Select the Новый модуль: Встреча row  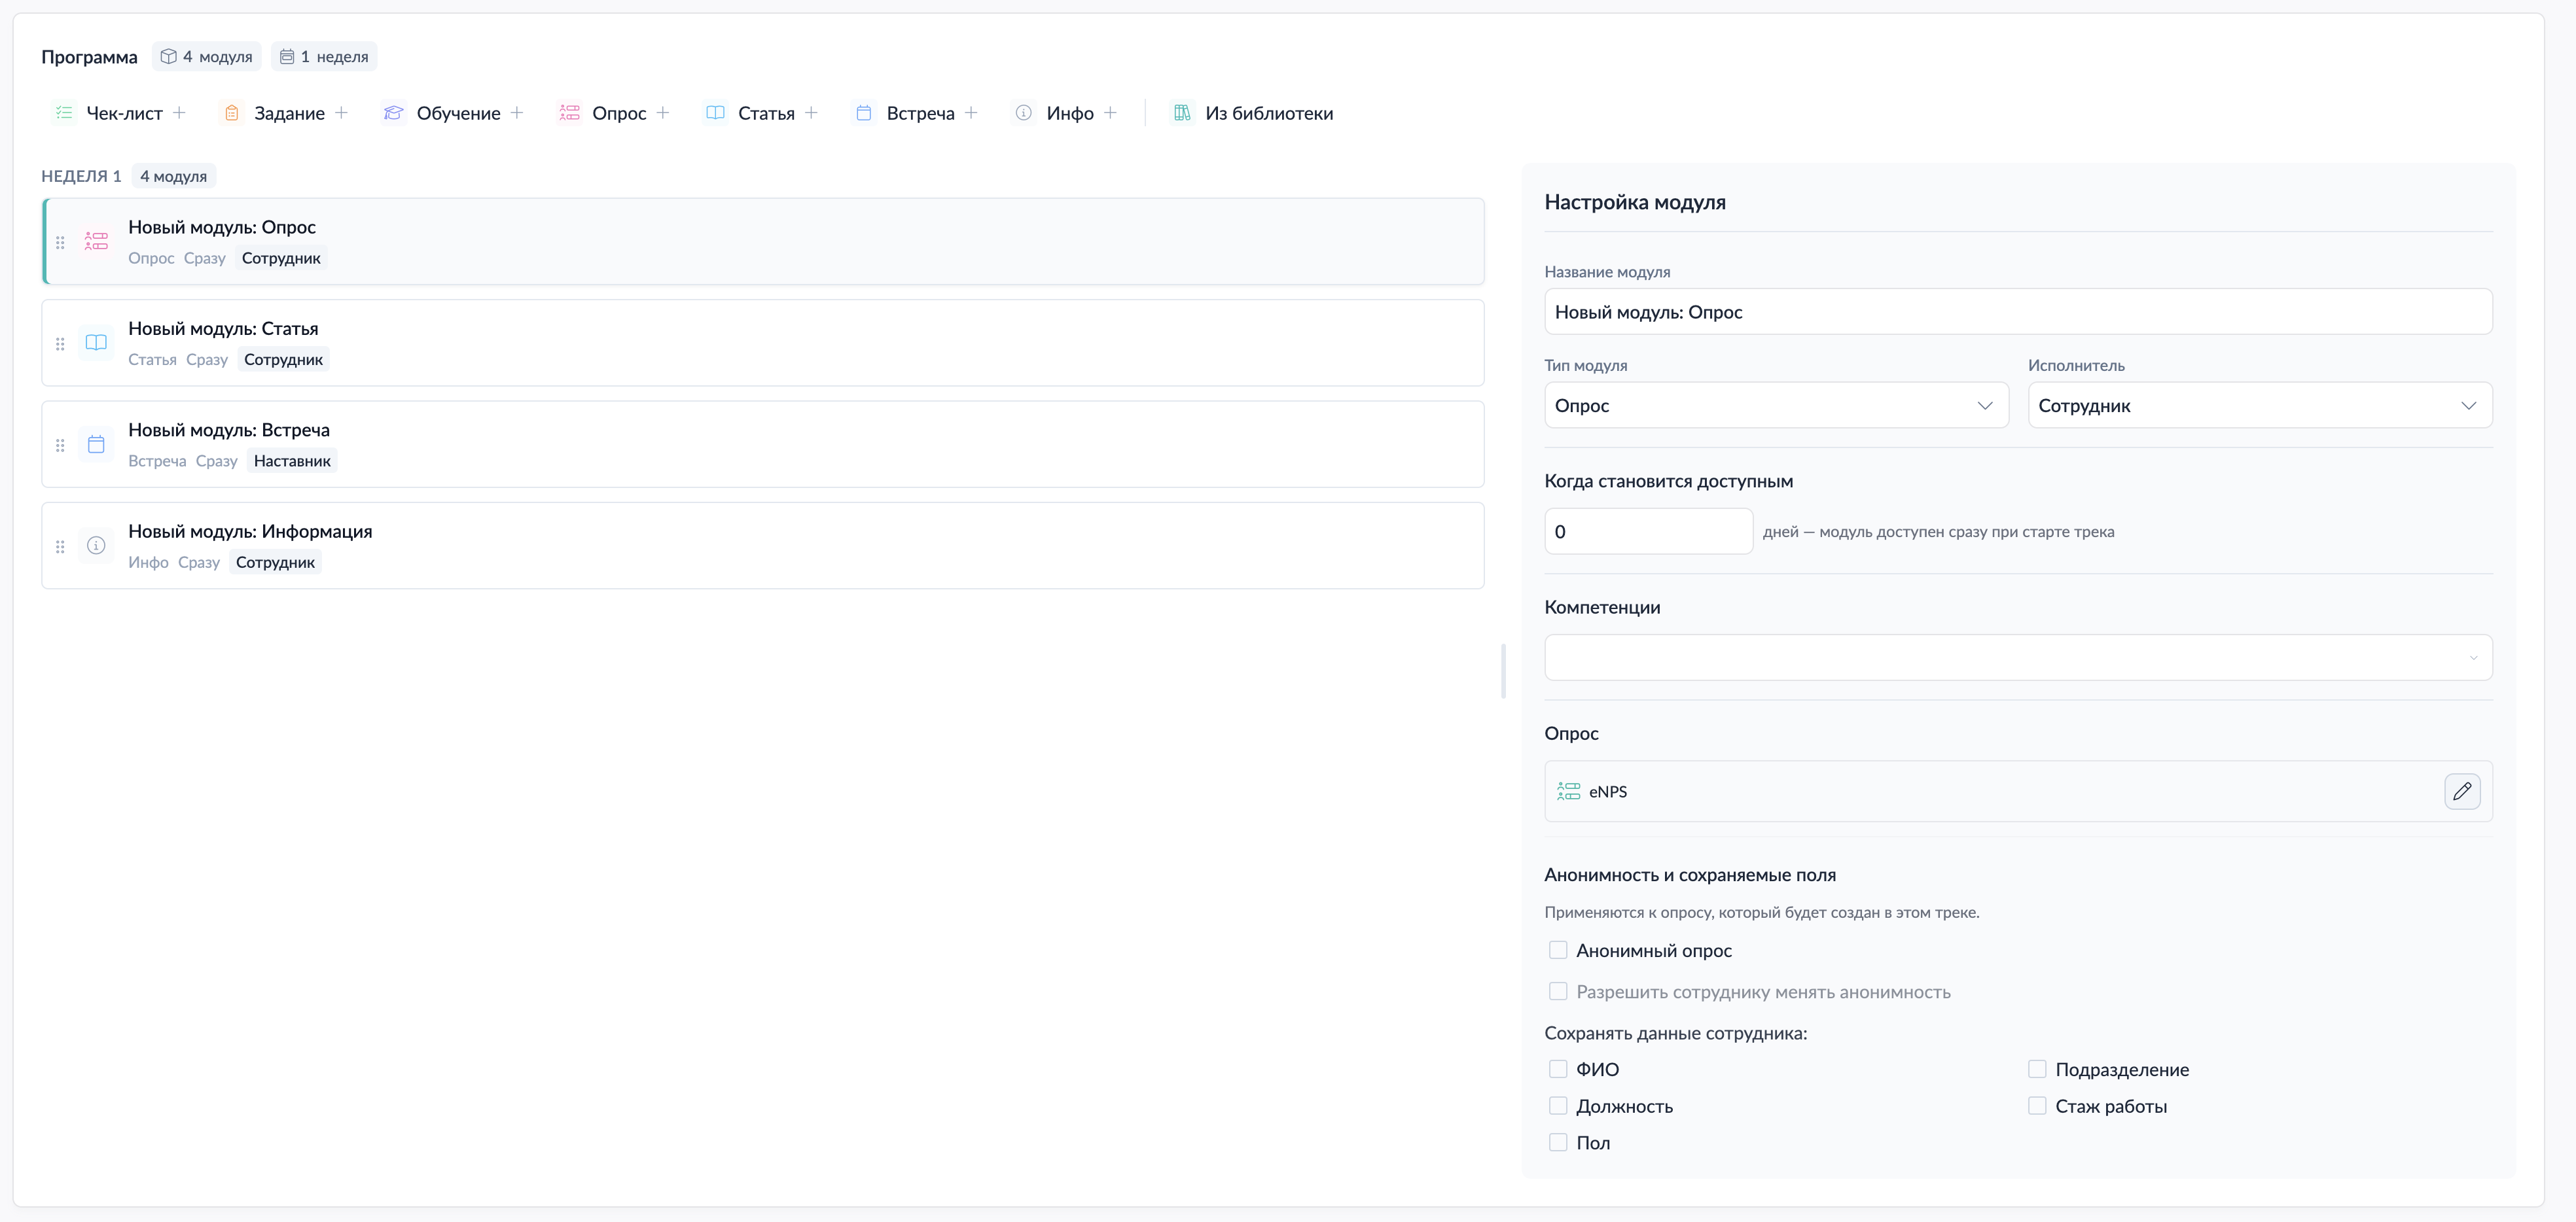[x=762, y=445]
